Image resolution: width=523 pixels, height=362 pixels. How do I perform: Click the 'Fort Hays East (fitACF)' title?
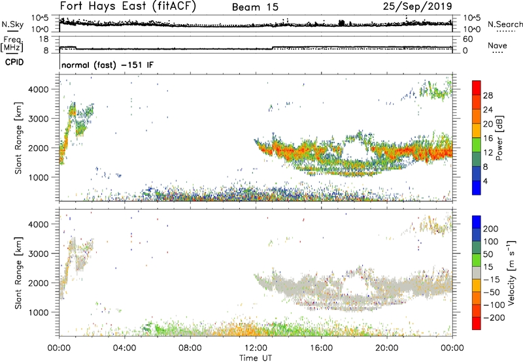(128, 7)
